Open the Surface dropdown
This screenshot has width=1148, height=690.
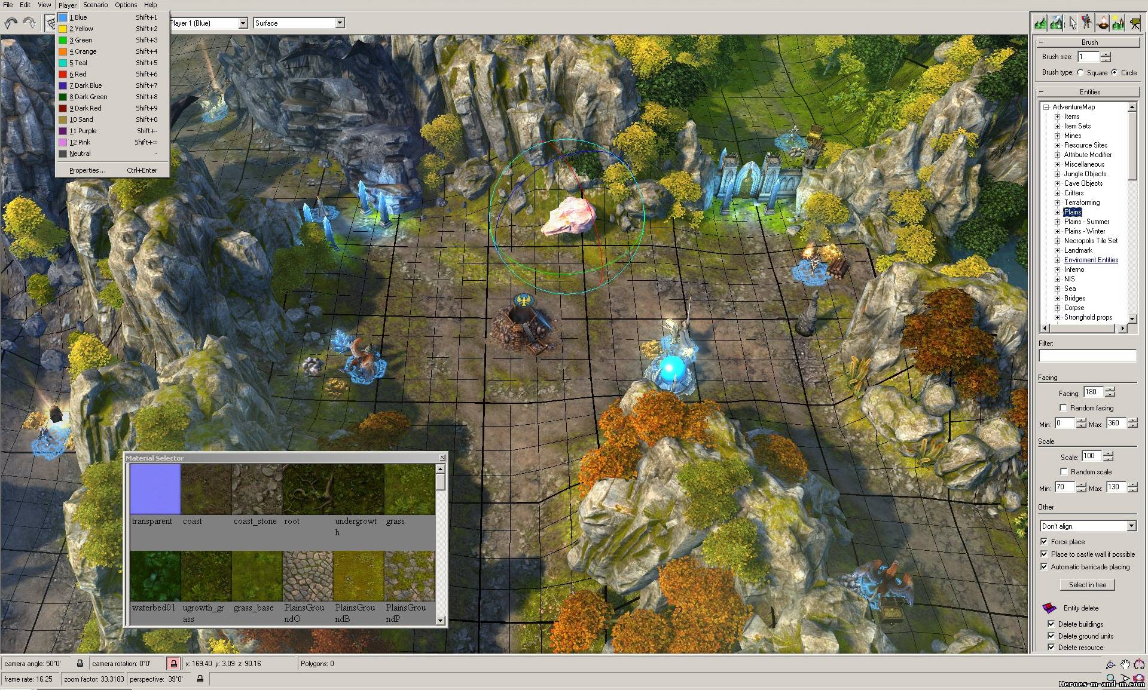coord(340,23)
